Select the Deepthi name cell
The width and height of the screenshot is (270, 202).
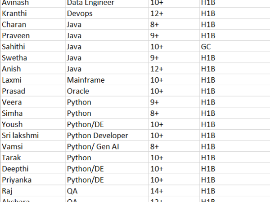pyautogui.click(x=15, y=169)
